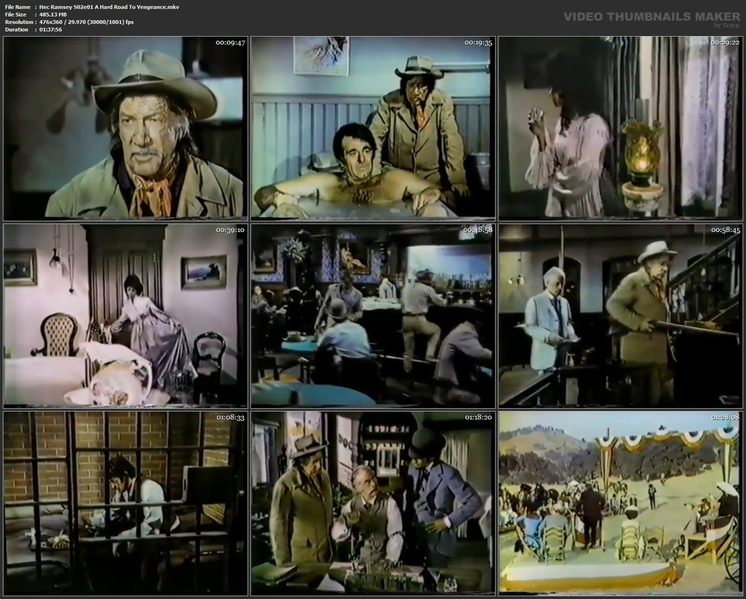Pick the jail cell thumbnail stamped 01:08:33
Screen dimensions: 746x599
(126, 503)
